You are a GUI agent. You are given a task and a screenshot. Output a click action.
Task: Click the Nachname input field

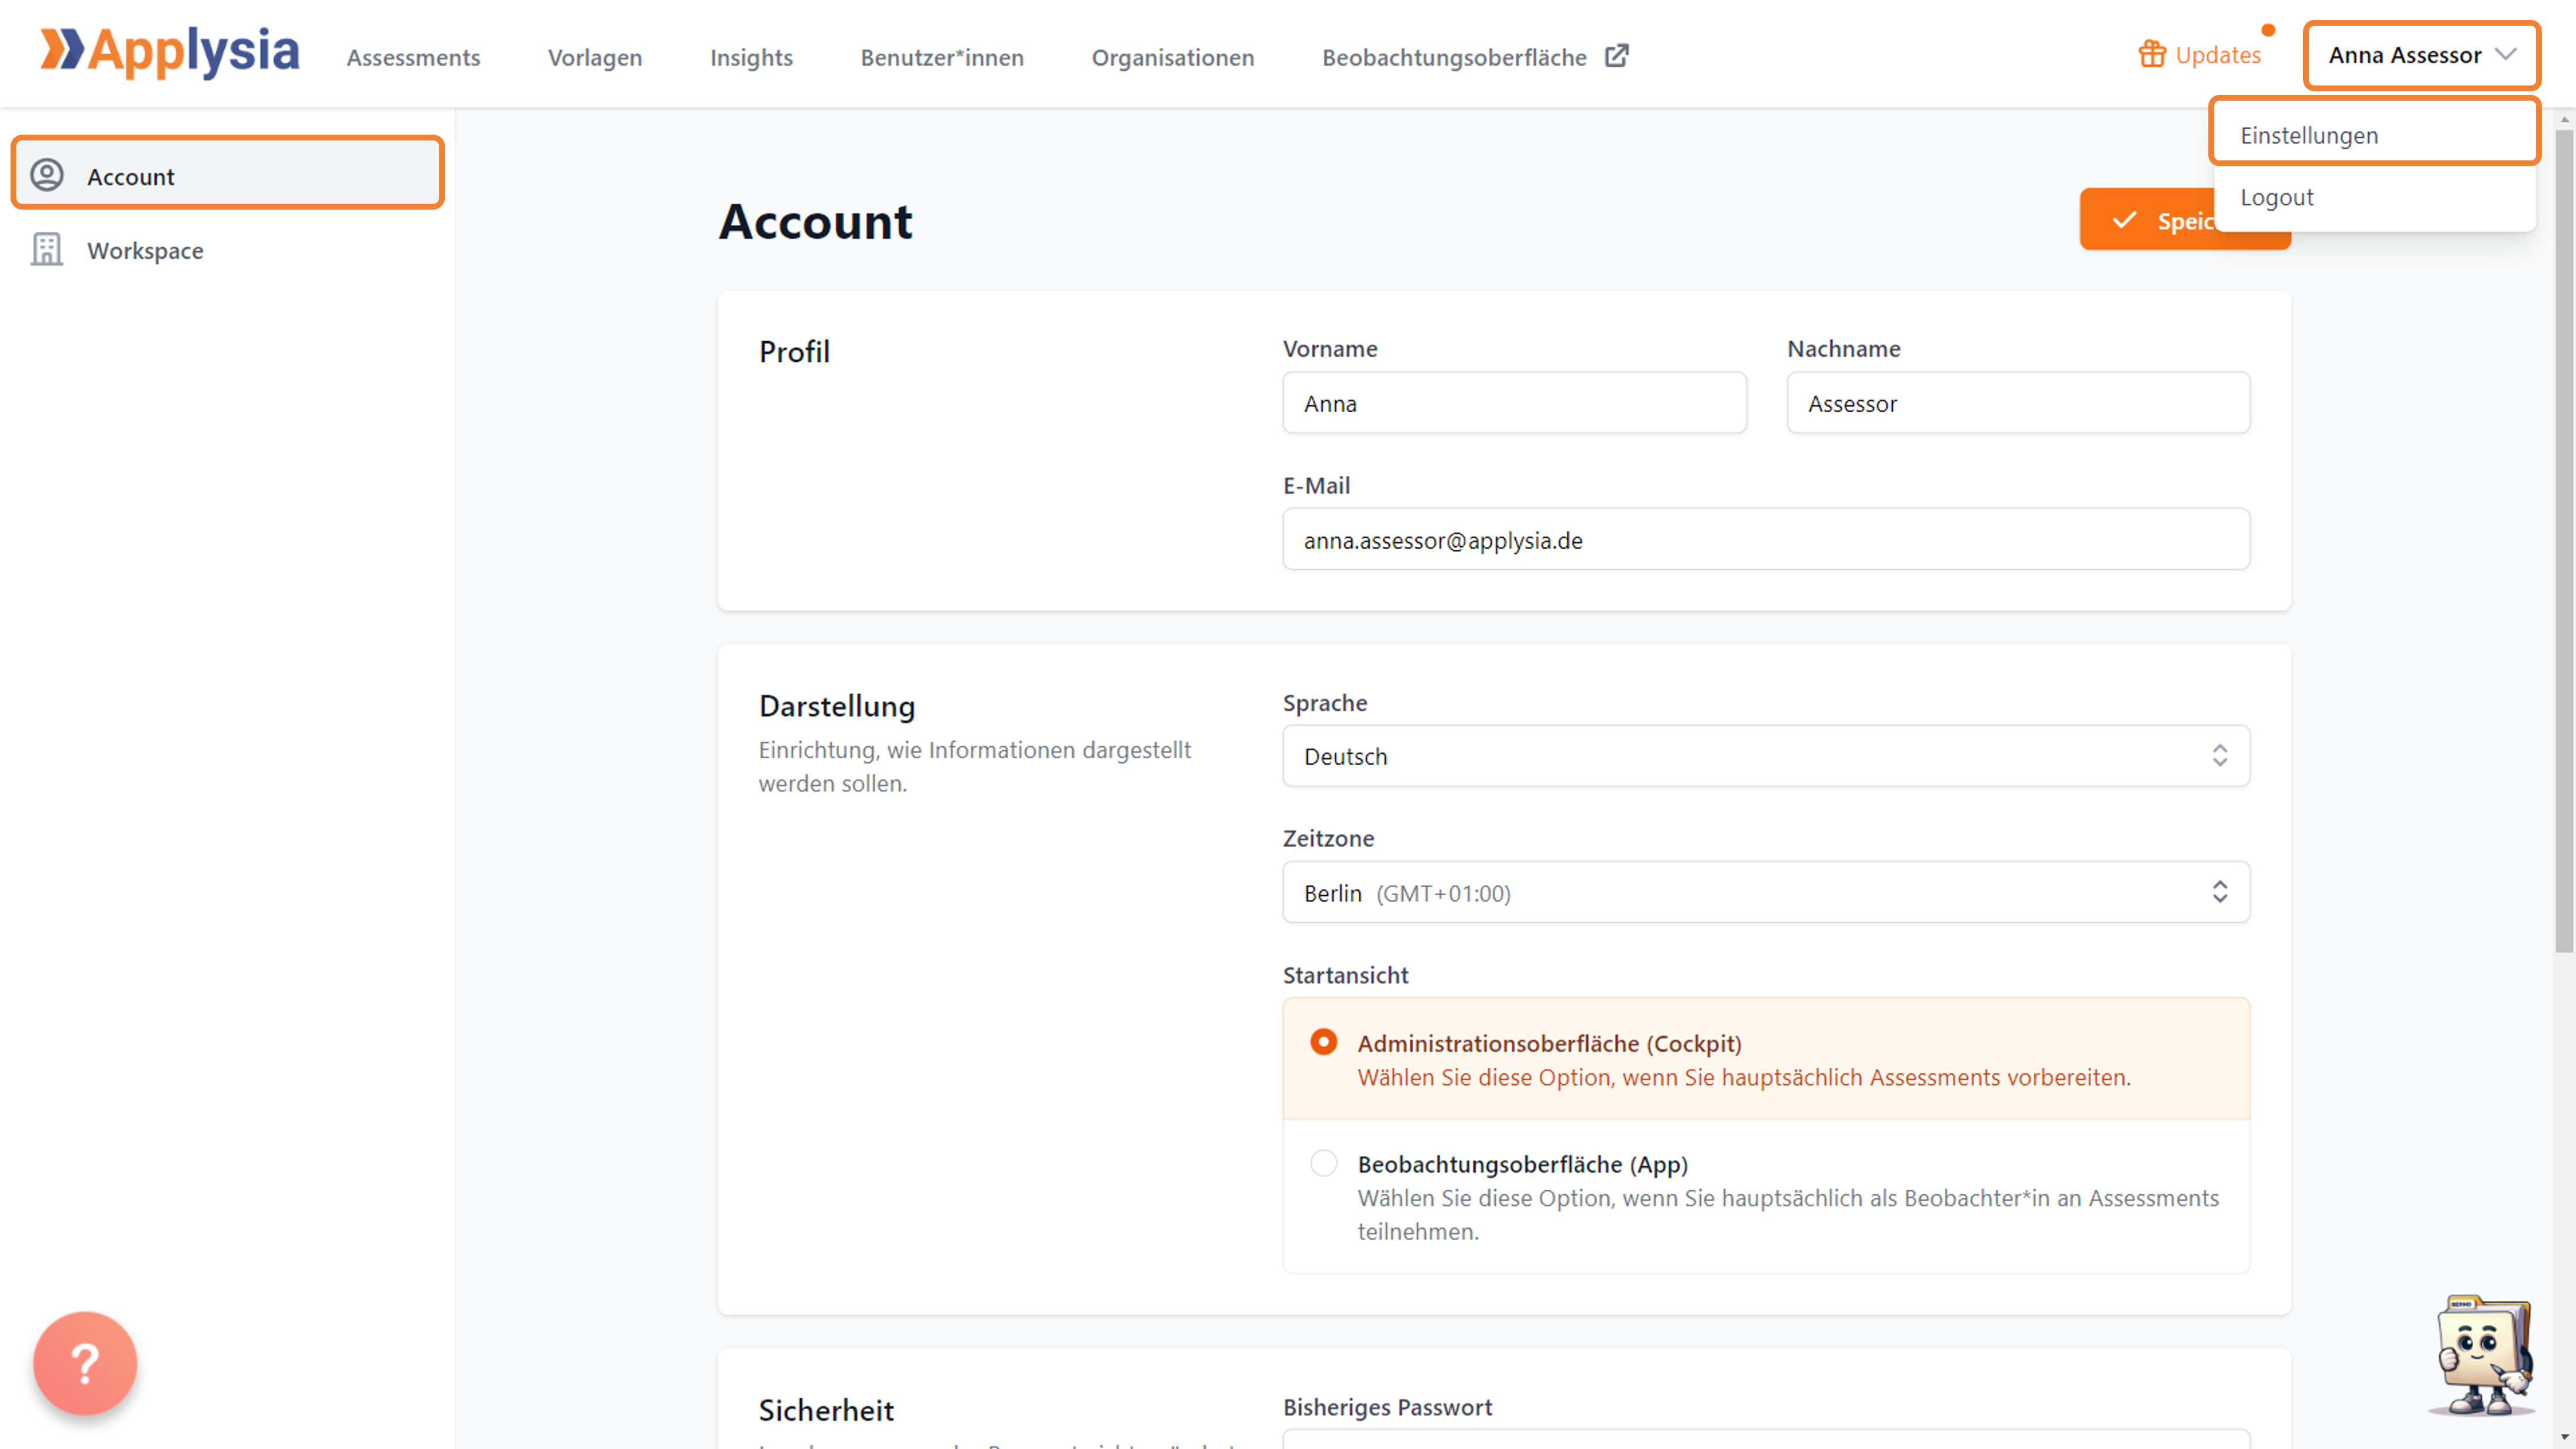[2018, 403]
